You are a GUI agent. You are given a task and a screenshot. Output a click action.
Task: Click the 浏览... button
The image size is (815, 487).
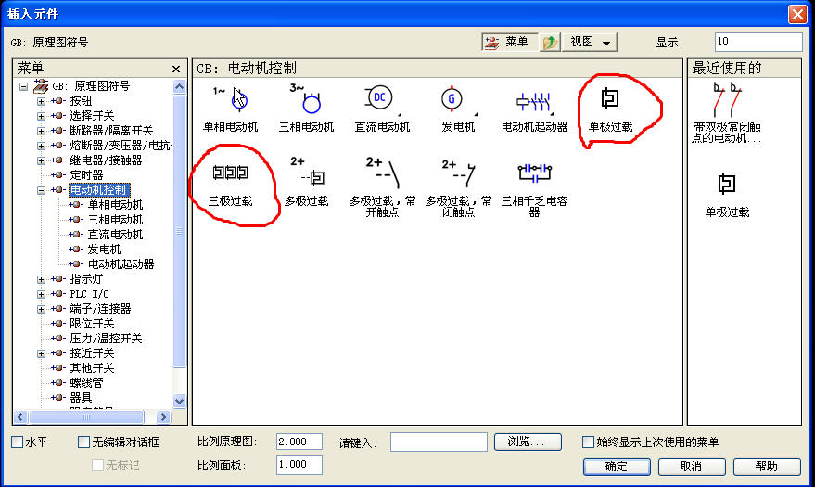click(528, 442)
